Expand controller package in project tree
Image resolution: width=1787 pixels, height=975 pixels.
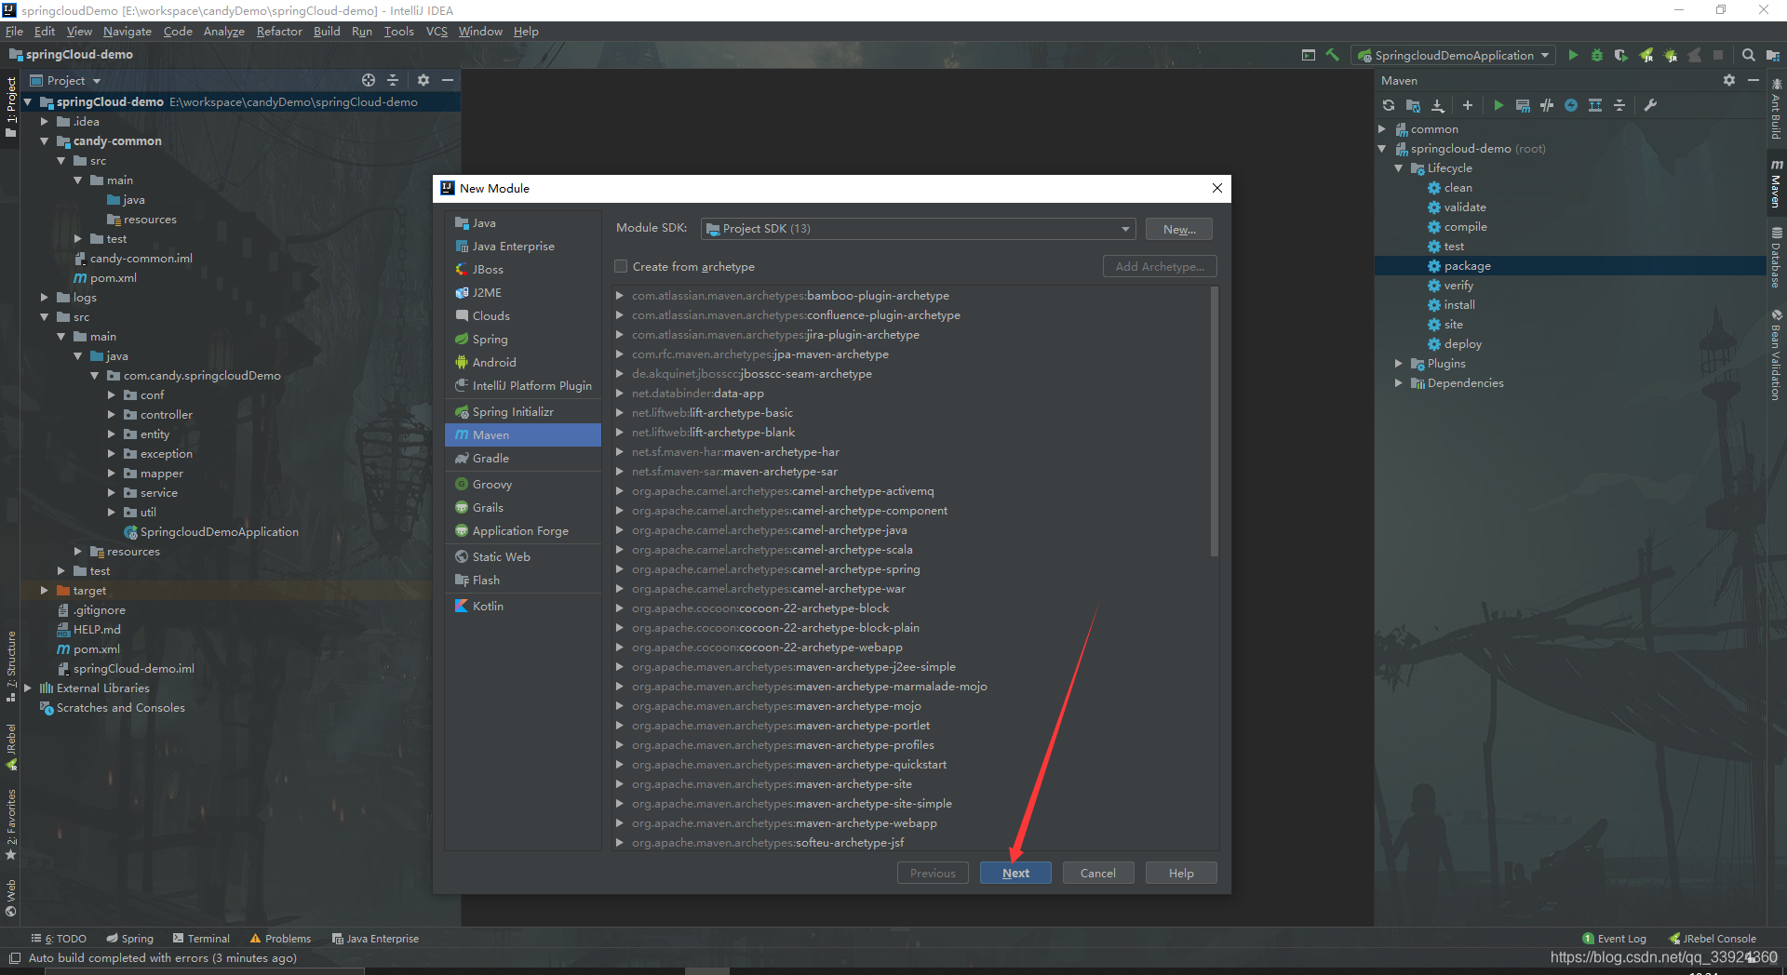click(112, 415)
